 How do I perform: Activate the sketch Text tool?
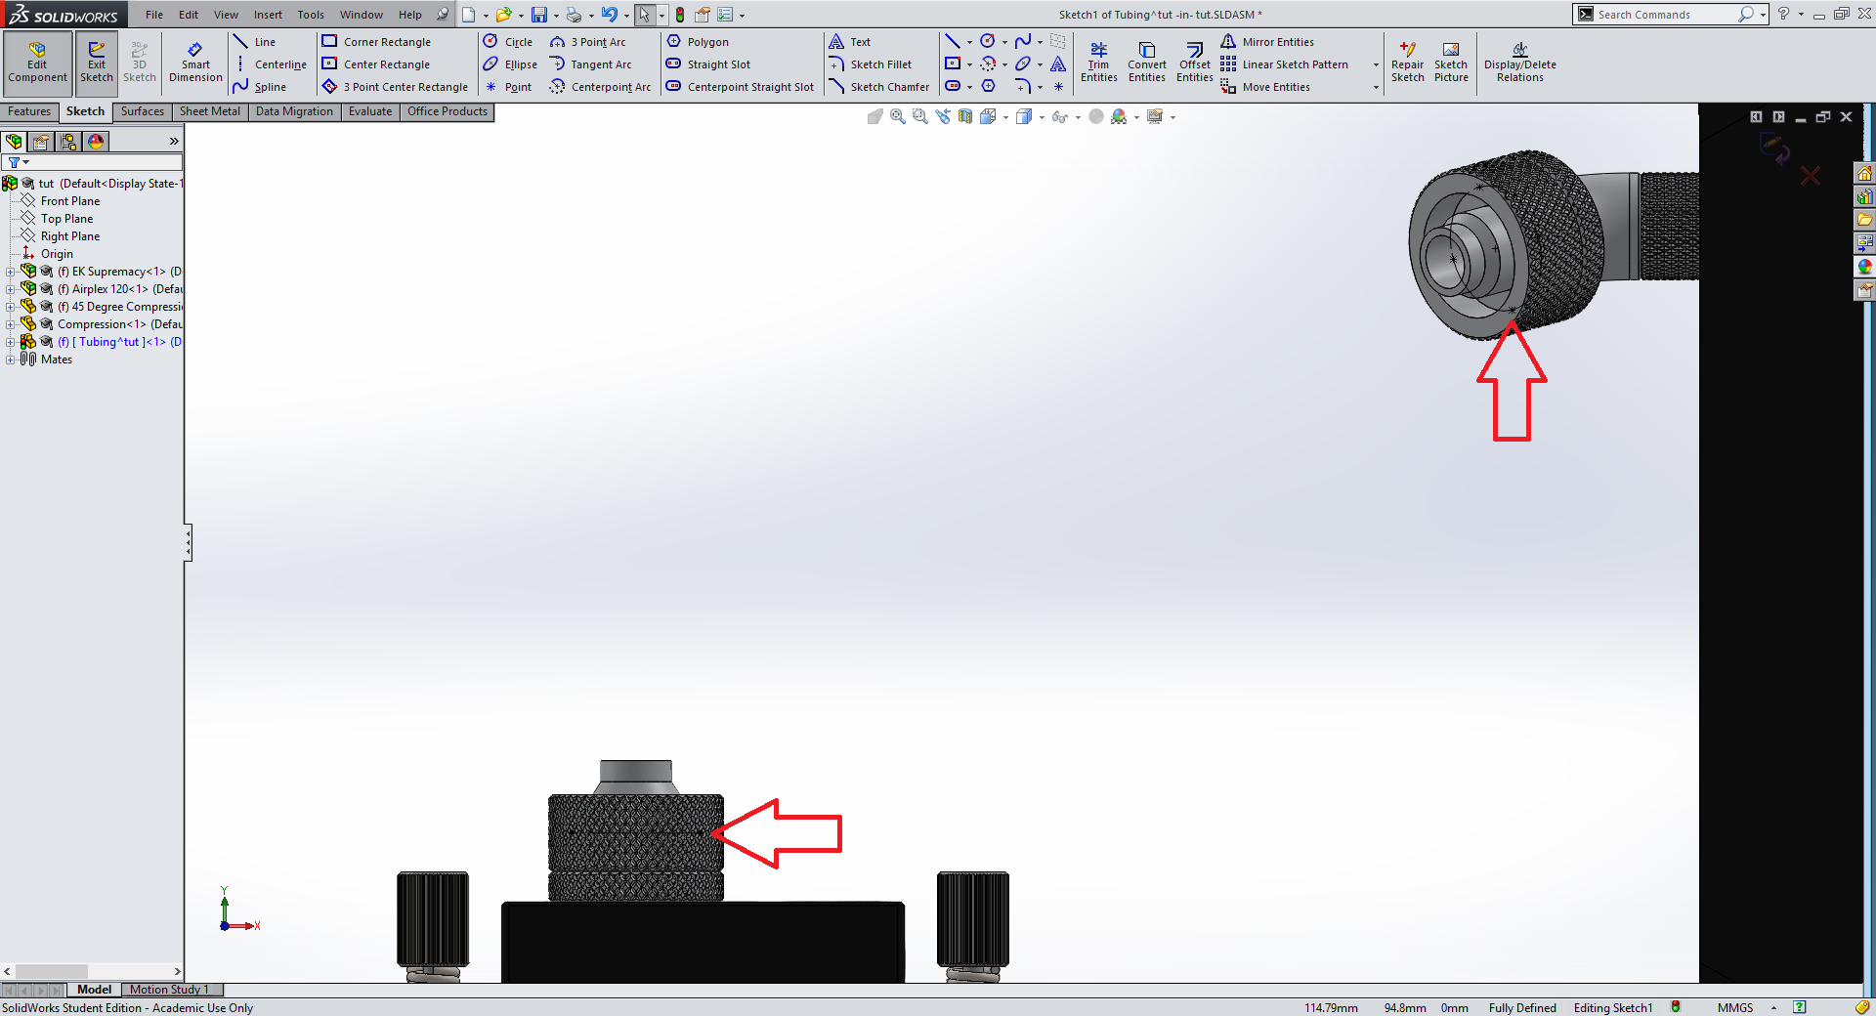[x=850, y=42]
